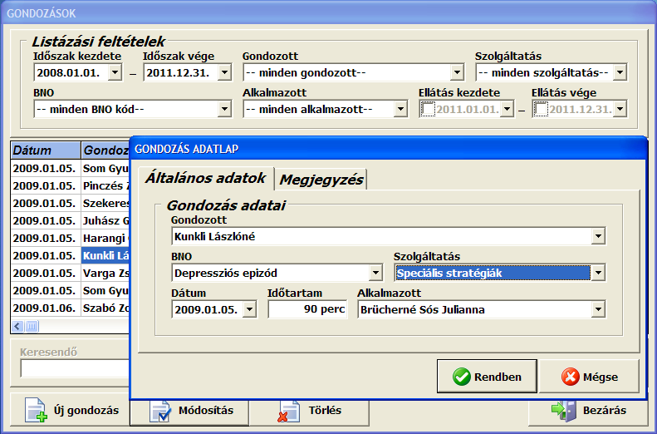The width and height of the screenshot is (657, 434).
Task: Expand the BNO dropdown with Depressziós epizód
Action: (375, 273)
